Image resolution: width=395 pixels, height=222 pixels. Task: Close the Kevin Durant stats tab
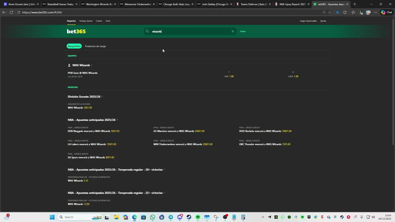pyautogui.click(x=38, y=4)
